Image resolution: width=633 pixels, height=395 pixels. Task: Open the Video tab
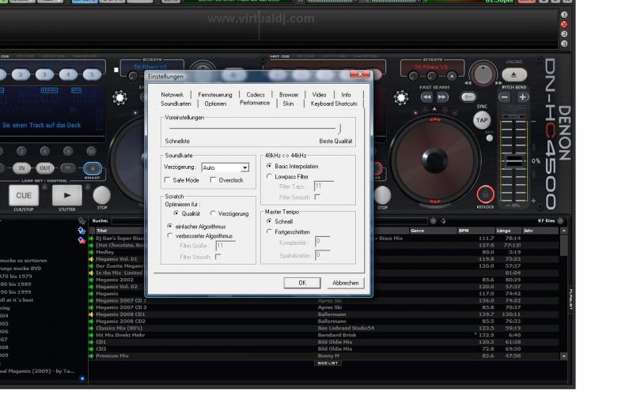[319, 95]
